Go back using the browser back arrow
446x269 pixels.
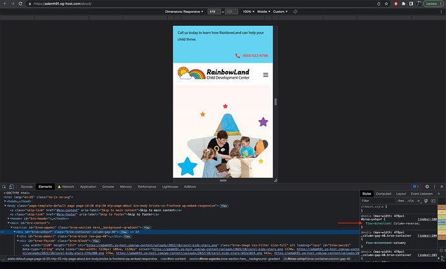(x=5, y=4)
